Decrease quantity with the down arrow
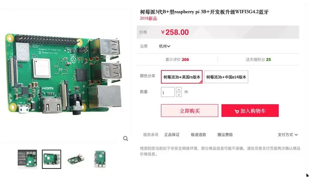 [179, 95]
